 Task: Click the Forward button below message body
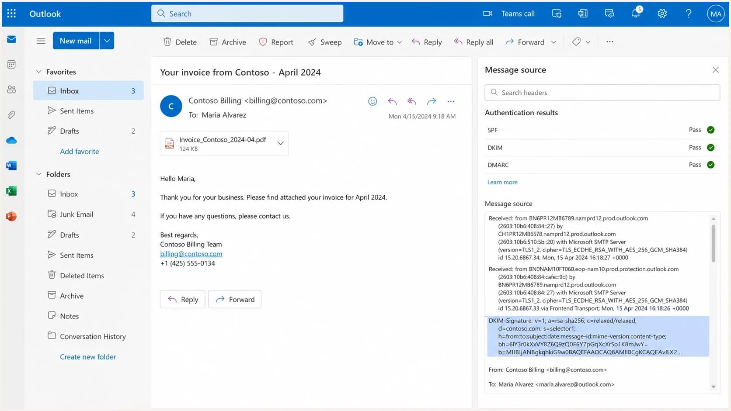(235, 299)
